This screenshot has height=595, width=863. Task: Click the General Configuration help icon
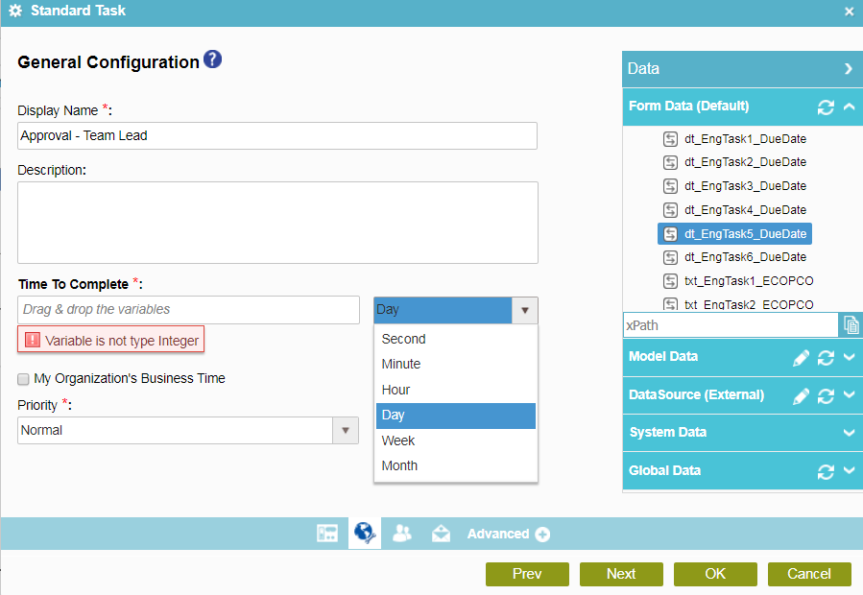point(213,59)
